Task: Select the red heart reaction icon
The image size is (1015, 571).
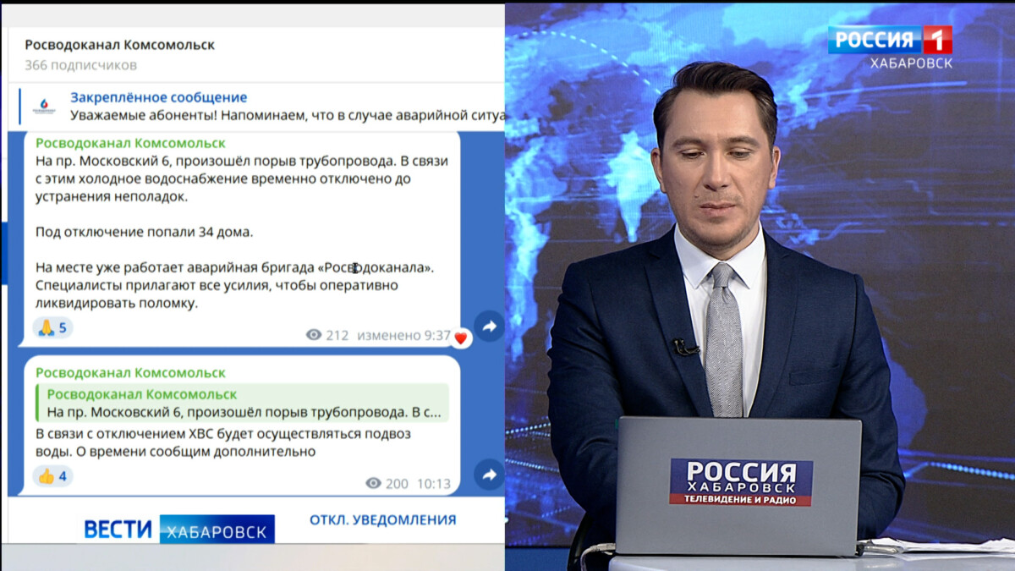Action: (459, 335)
